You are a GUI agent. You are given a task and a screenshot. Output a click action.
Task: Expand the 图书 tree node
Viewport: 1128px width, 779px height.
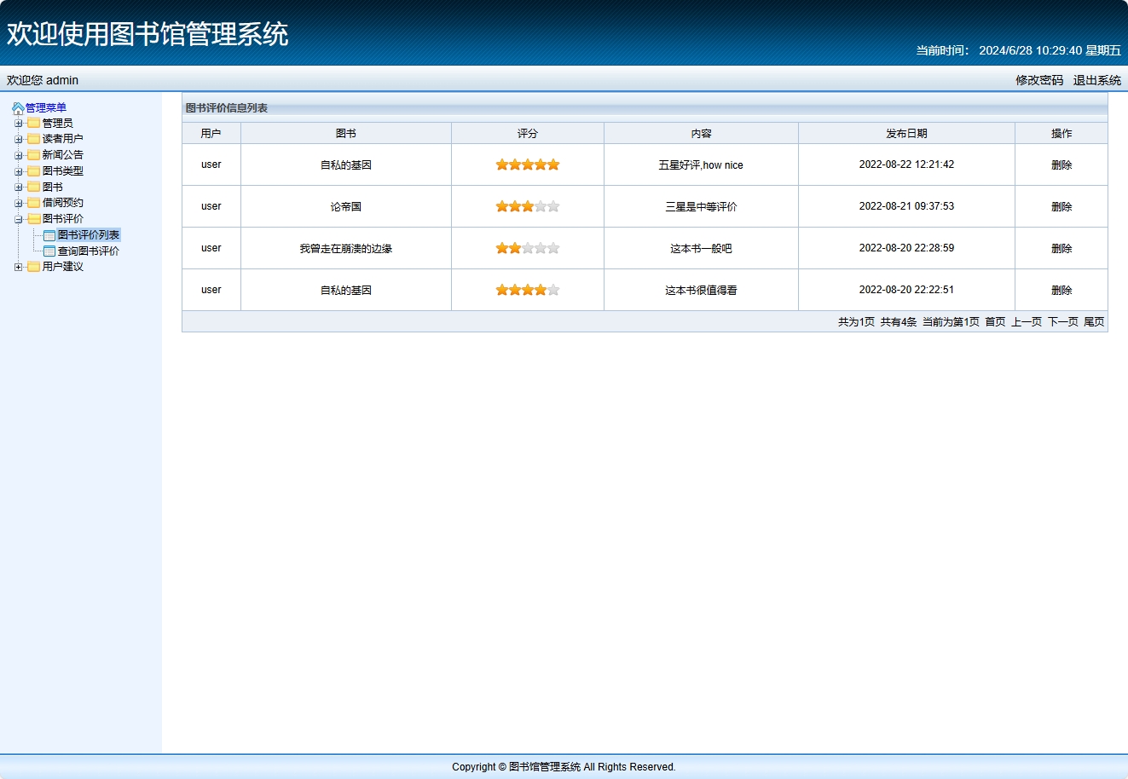(x=19, y=187)
